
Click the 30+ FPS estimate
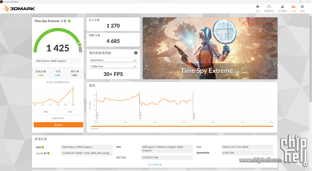(x=113, y=74)
